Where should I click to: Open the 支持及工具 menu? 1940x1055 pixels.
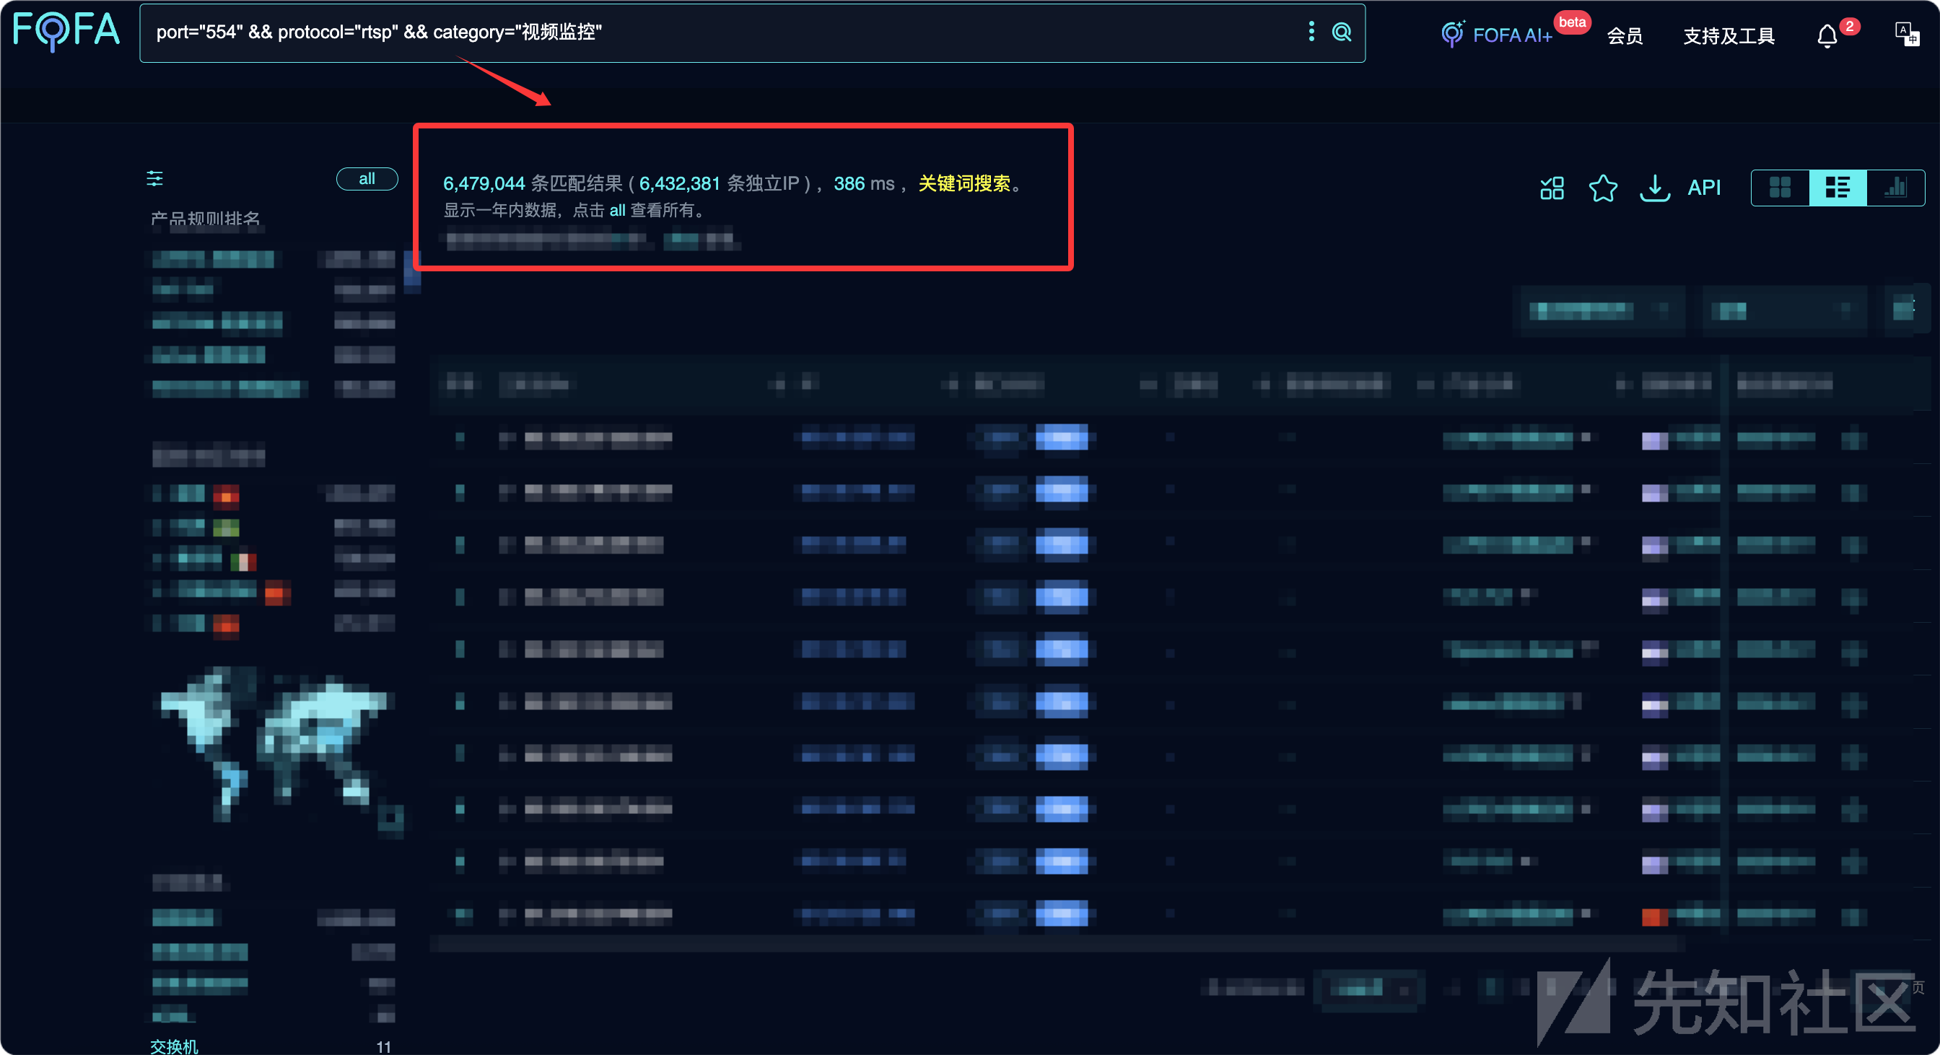point(1729,35)
